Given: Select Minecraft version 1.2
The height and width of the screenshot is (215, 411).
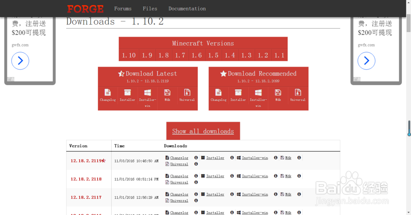Looking at the screenshot, I should point(263,55).
